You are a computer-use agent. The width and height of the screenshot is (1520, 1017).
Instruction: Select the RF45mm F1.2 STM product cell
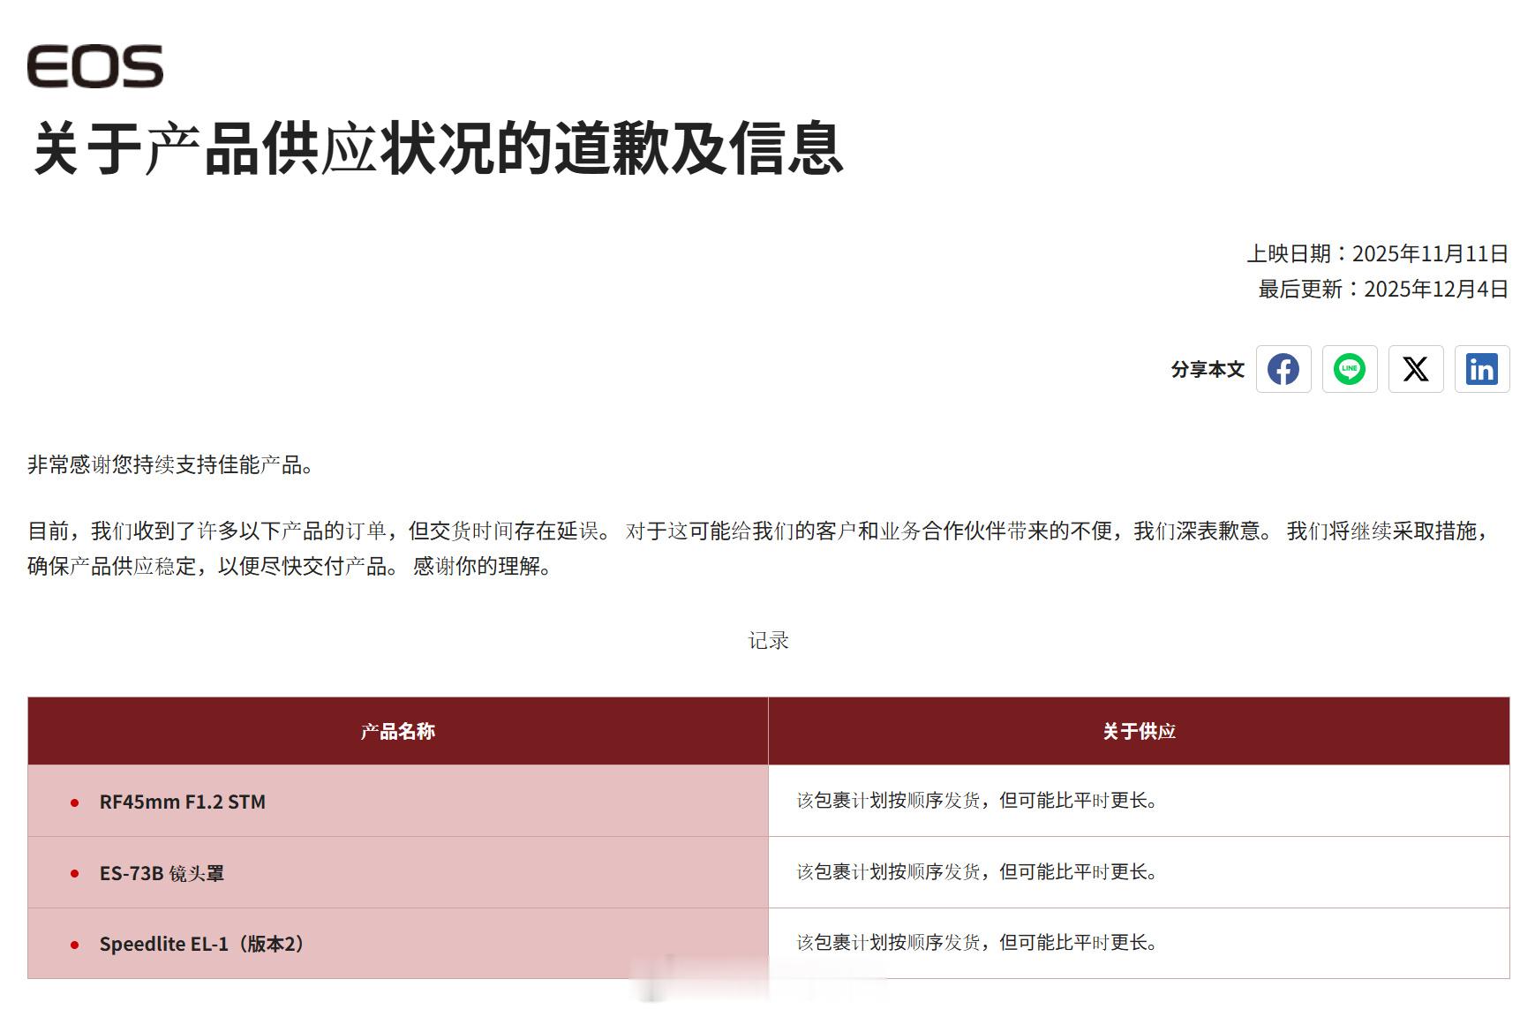point(398,801)
